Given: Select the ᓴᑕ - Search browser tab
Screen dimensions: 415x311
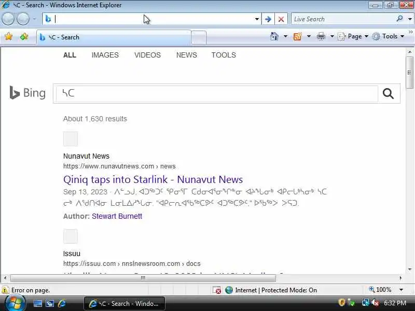Looking at the screenshot, I should (114, 37).
